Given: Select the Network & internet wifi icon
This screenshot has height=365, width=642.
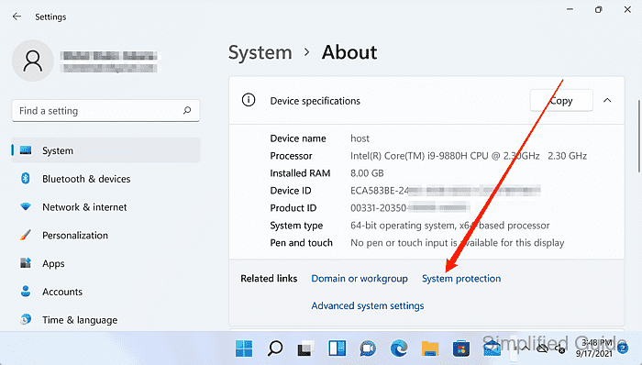Looking at the screenshot, I should (26, 207).
